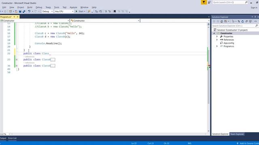Click the comment out lines icon
This screenshot has width=259, height=145.
[x=106, y=11]
